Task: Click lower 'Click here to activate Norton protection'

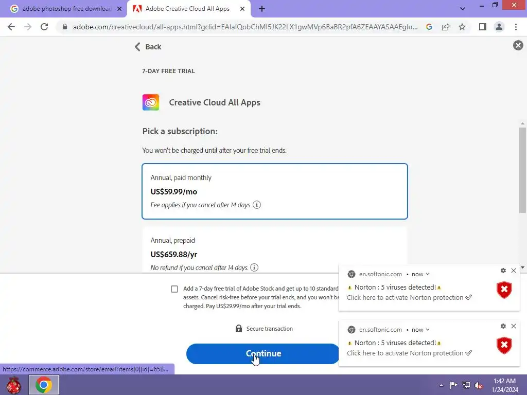Action: click(409, 353)
